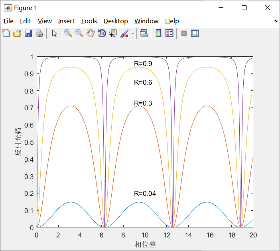
Task: Expand the toolbar dock arrow at far right
Action: 276,21
